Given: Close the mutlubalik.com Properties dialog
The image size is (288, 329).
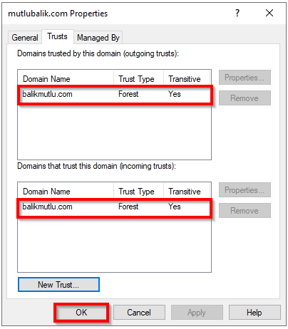Looking at the screenshot, I should 269,13.
